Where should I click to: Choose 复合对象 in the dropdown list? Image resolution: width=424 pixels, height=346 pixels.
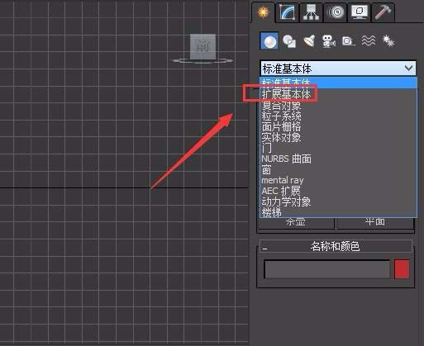coord(338,106)
